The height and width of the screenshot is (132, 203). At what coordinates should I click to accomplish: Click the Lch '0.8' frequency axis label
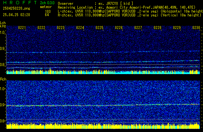pyautogui.click(x=3, y=65)
